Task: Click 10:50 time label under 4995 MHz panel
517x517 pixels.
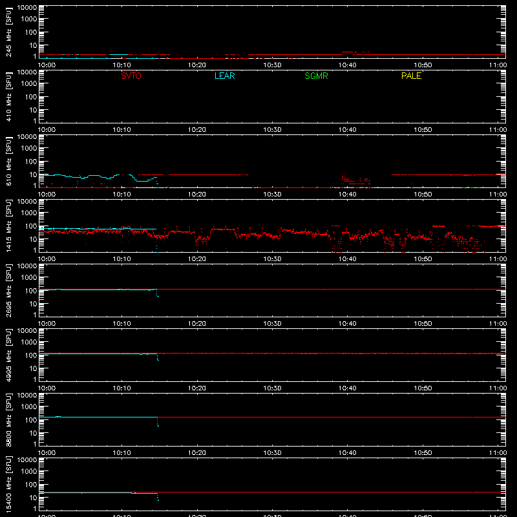Action: (x=423, y=388)
